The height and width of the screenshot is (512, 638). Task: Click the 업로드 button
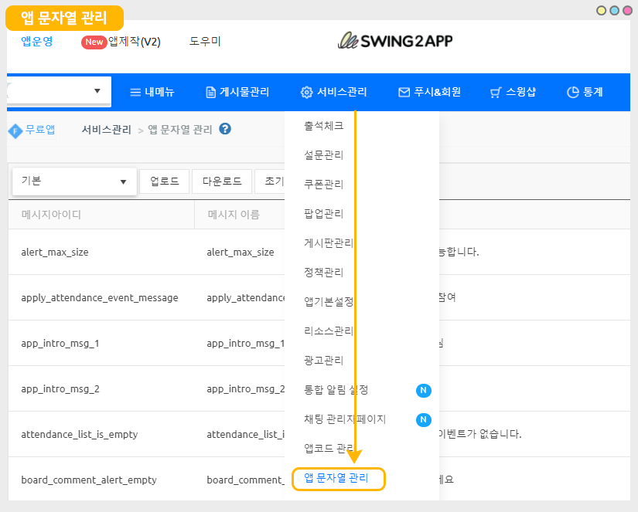pos(165,181)
